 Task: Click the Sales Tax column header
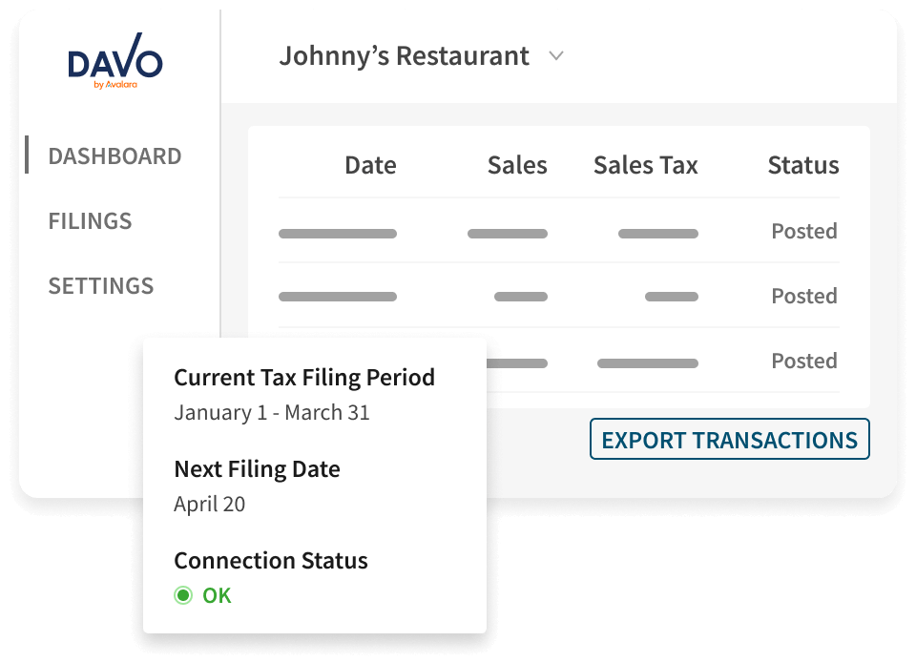(645, 165)
